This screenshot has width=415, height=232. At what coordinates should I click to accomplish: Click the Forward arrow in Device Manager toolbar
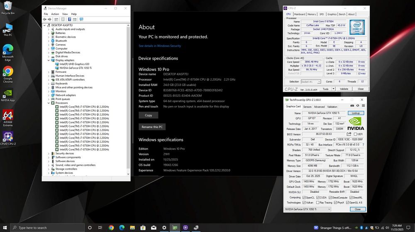tap(49, 19)
